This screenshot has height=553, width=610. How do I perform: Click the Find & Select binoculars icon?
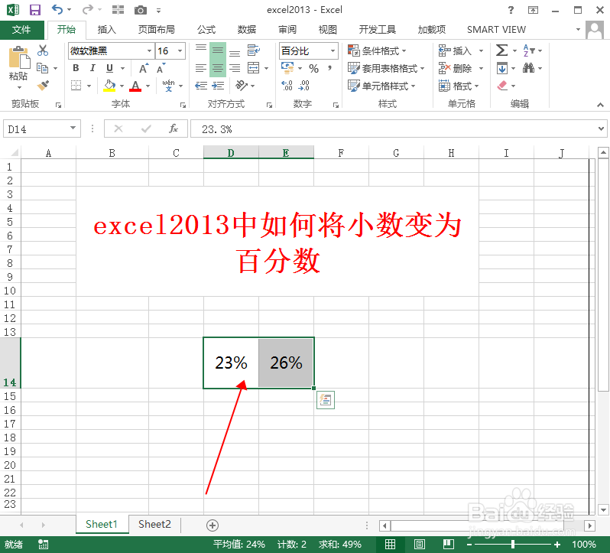(528, 68)
